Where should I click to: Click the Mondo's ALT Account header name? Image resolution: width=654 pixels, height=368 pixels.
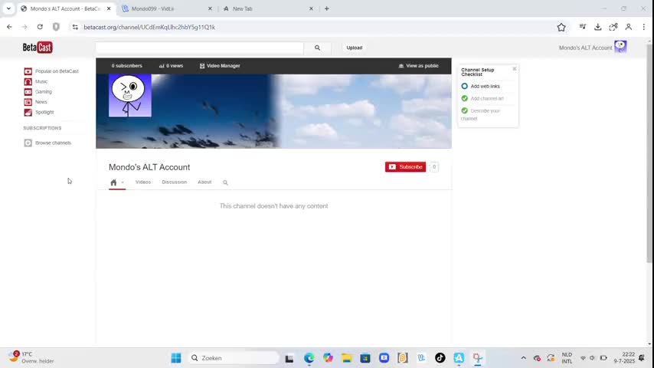coord(585,48)
